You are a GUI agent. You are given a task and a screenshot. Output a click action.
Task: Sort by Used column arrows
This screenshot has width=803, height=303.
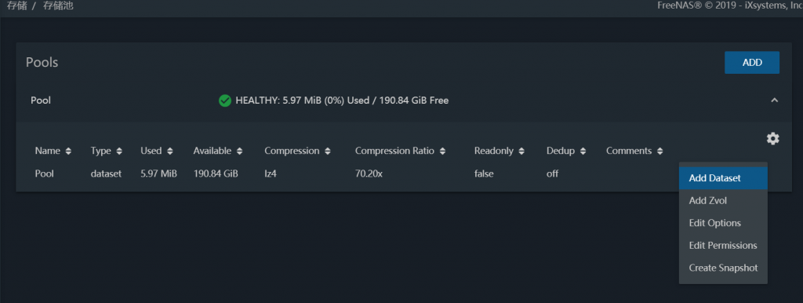[169, 151]
